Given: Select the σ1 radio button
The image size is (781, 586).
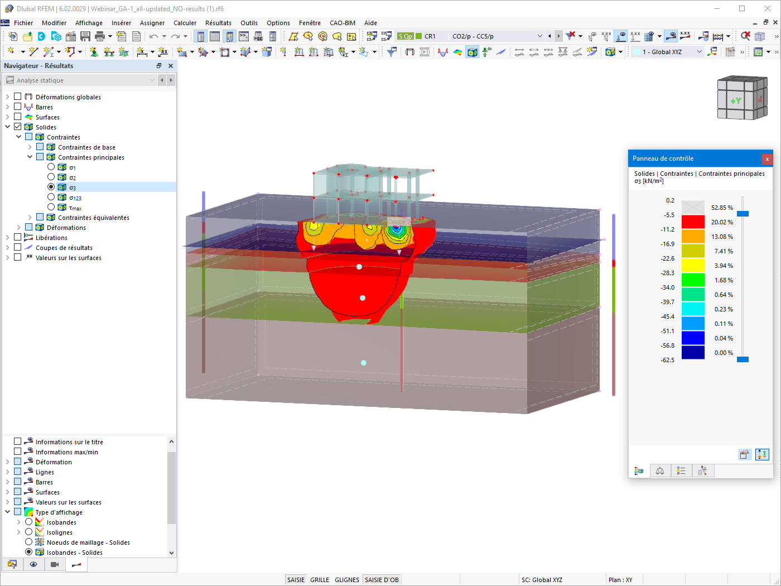Looking at the screenshot, I should 51,167.
